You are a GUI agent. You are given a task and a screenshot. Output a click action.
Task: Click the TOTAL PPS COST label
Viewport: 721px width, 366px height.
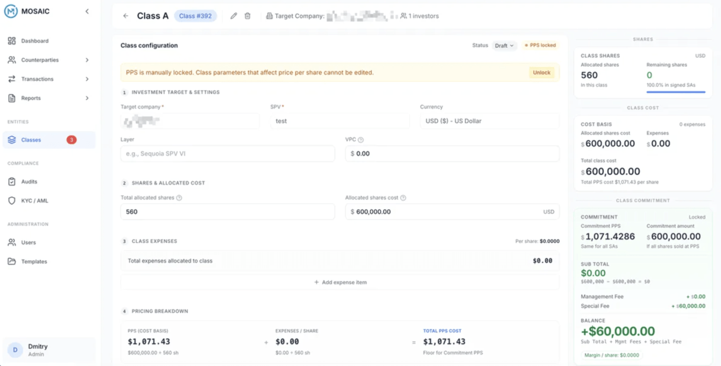pos(442,331)
